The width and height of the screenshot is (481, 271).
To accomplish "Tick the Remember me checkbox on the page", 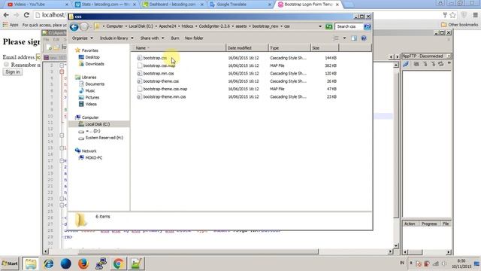I will (6, 64).
